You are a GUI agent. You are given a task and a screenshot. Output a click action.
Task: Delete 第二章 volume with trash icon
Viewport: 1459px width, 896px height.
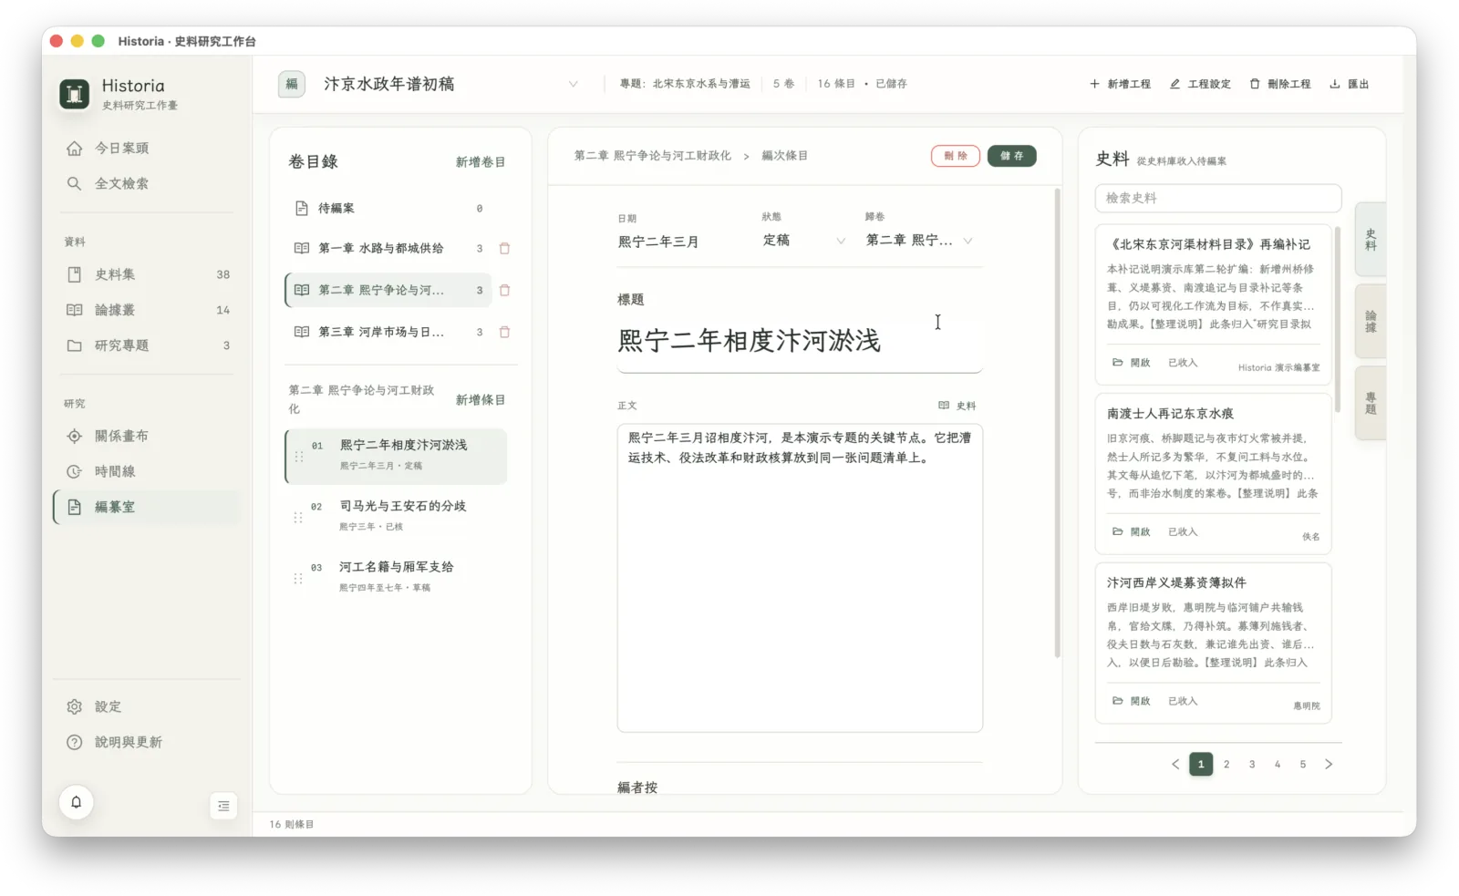click(x=504, y=290)
